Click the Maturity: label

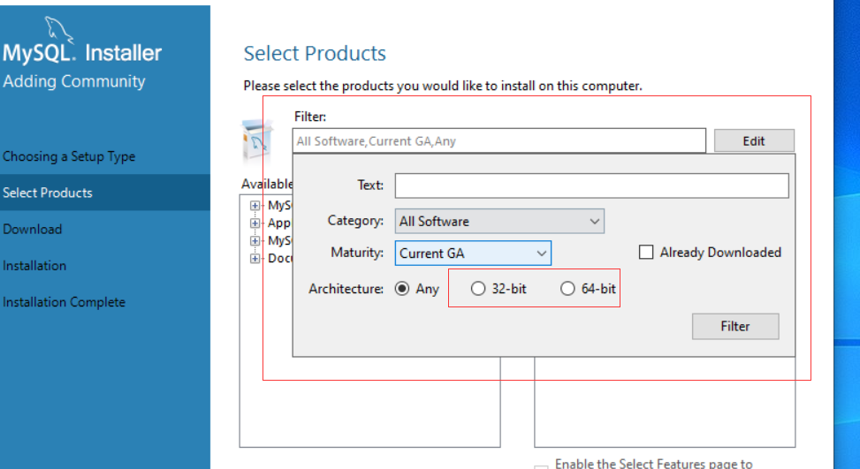click(x=357, y=253)
